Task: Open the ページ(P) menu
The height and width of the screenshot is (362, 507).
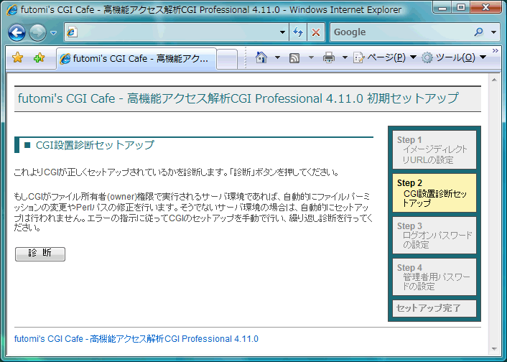Action: (x=384, y=57)
